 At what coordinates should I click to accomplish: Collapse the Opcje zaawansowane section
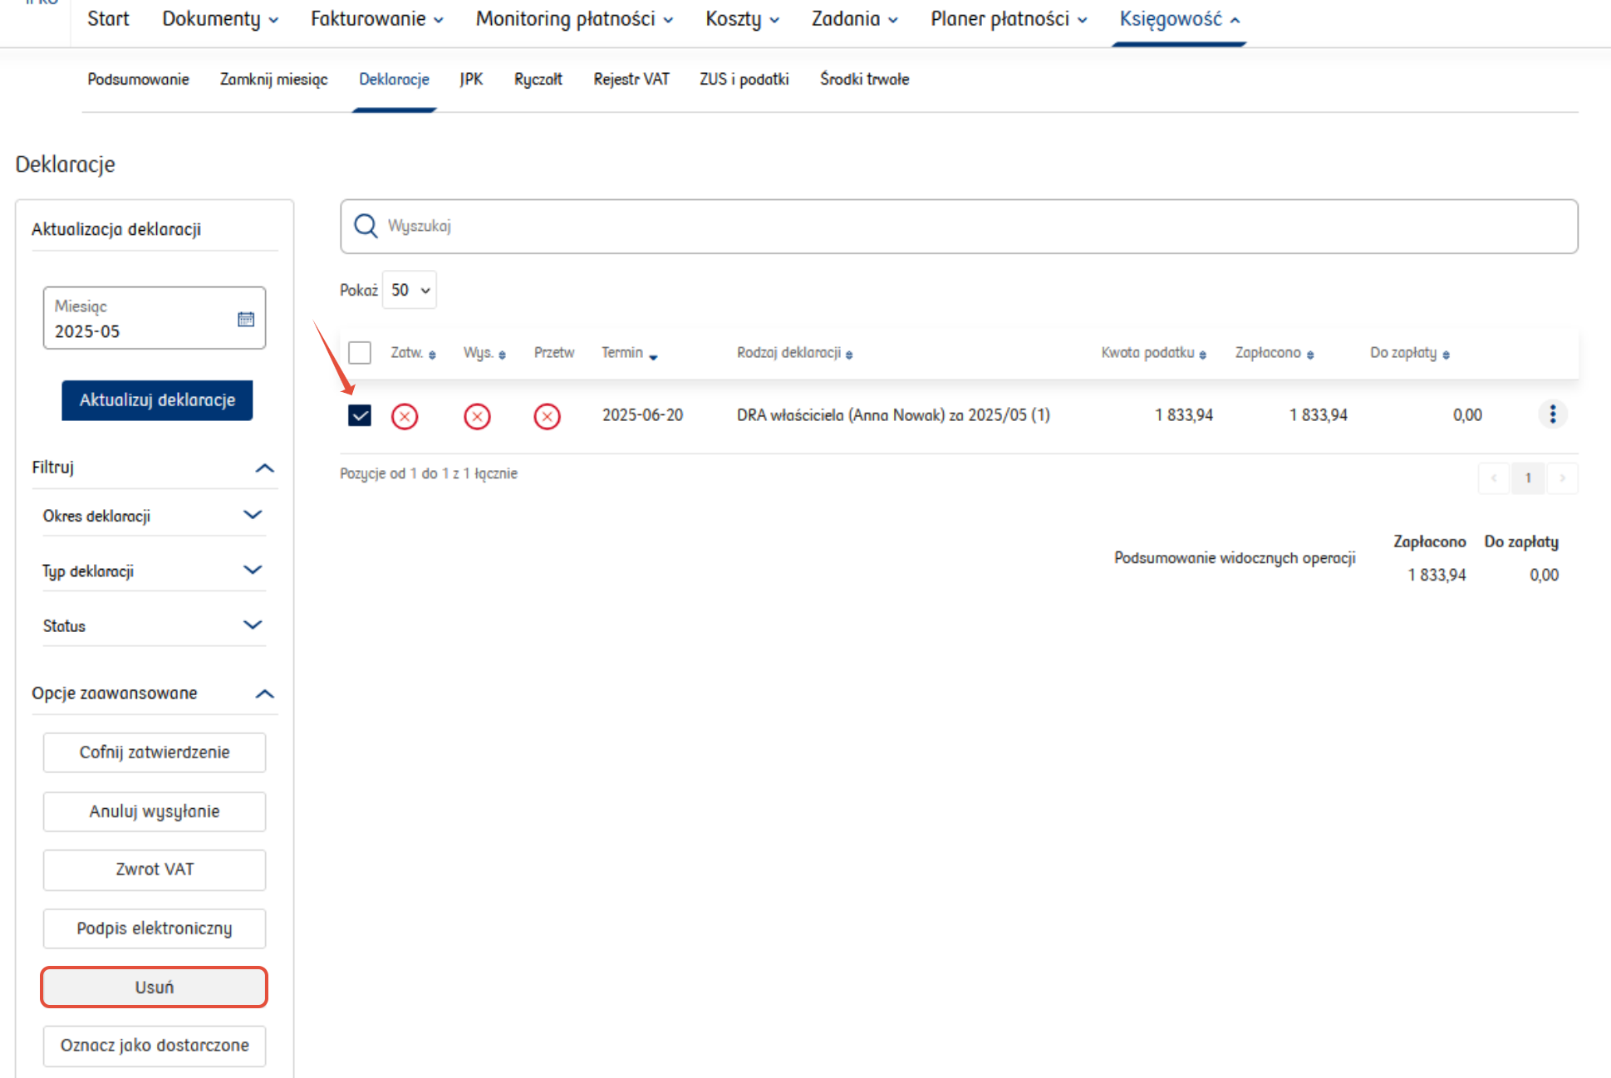pyautogui.click(x=264, y=693)
